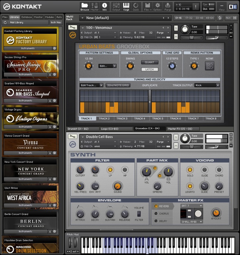The image size is (240, 255).
Task: Open the SMALL AMBI dropdown
Action: [192, 222]
